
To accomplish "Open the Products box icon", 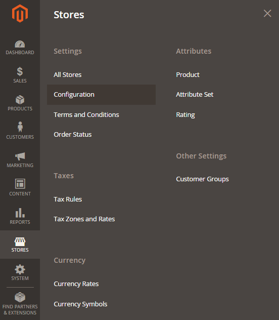I will pos(20,100).
